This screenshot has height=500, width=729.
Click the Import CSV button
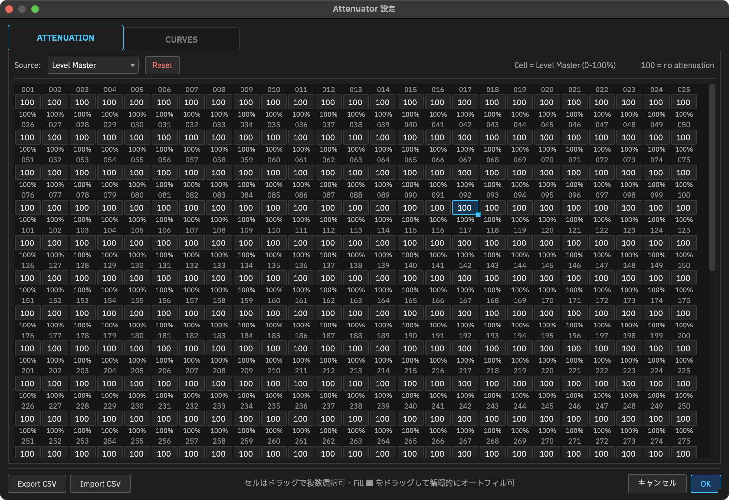101,484
